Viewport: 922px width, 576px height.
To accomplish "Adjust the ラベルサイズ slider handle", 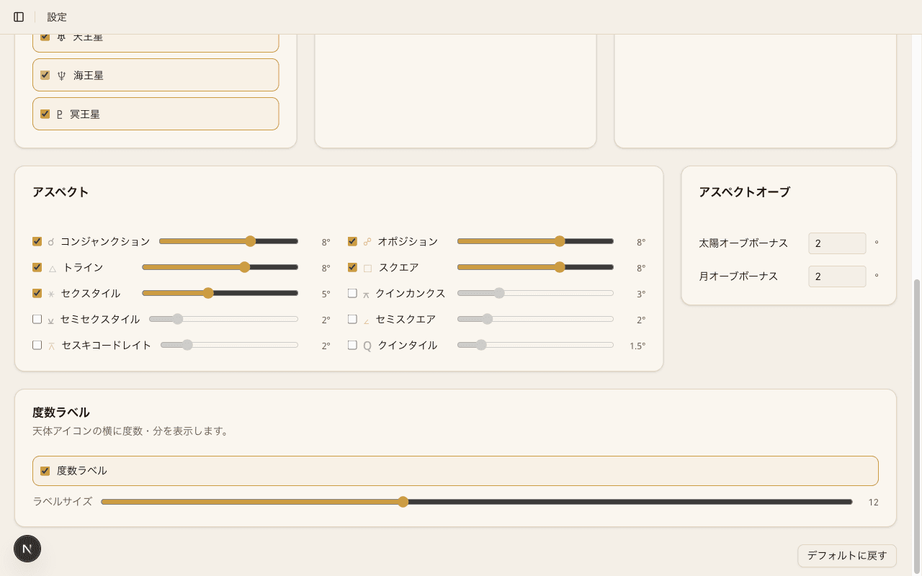I will tap(403, 502).
